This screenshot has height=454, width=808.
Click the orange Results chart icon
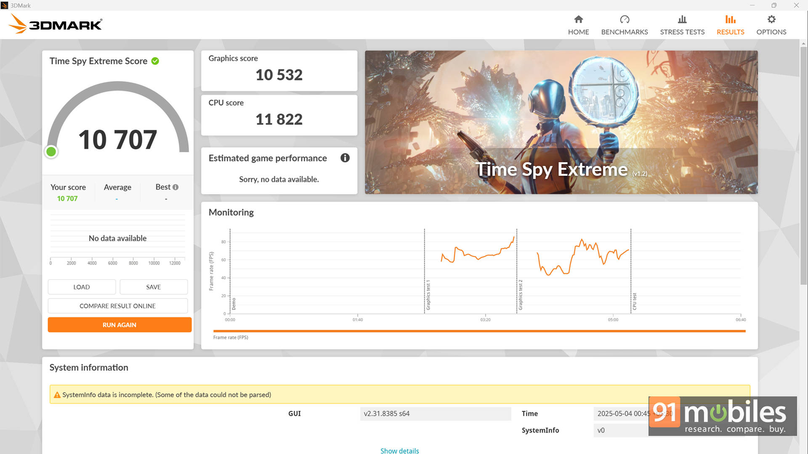[730, 19]
